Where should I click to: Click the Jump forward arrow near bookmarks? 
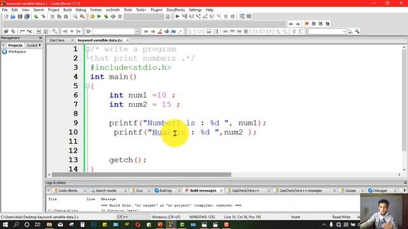click(x=298, y=24)
